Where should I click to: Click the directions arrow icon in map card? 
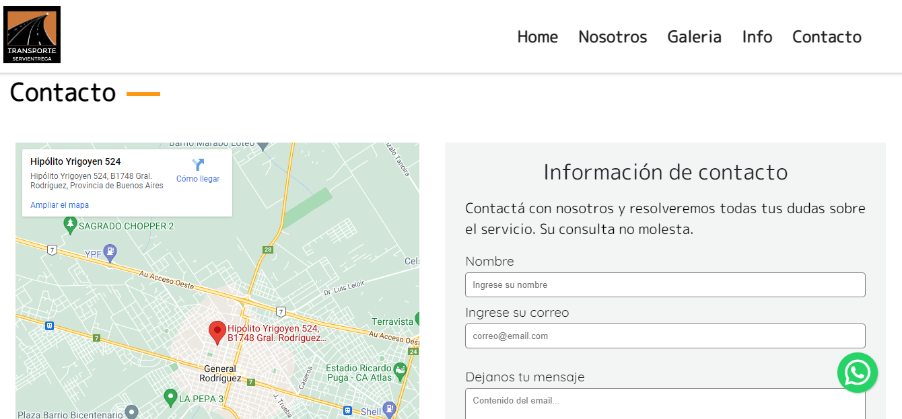point(198,165)
